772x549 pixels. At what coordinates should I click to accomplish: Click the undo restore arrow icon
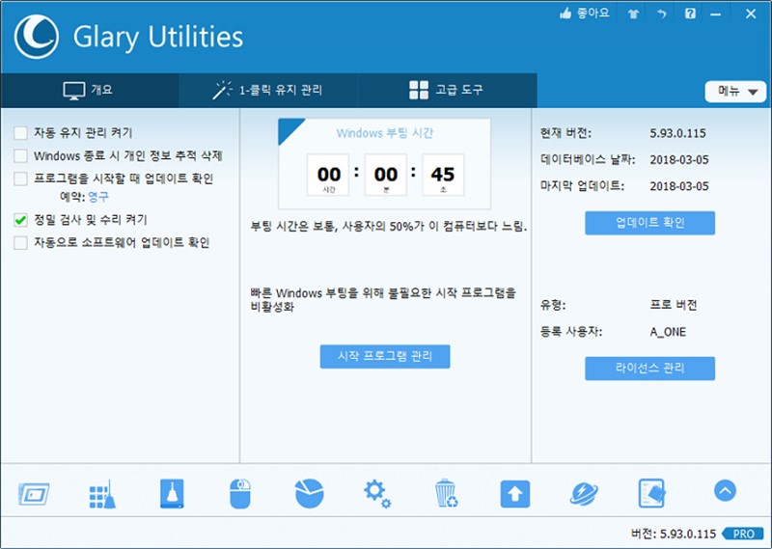point(662,14)
